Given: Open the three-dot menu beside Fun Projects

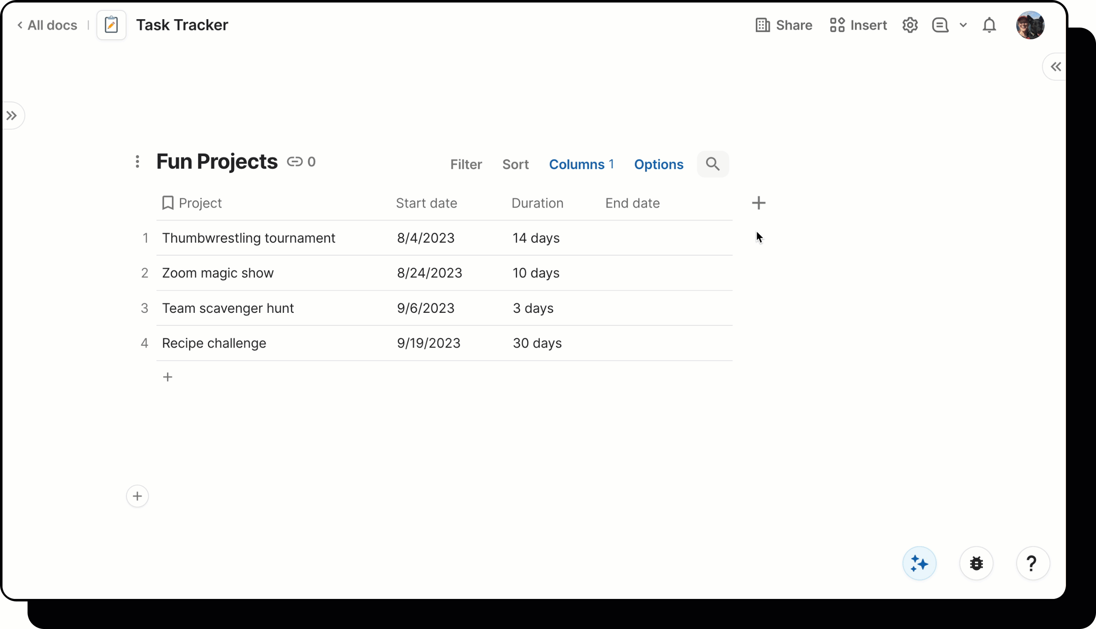Looking at the screenshot, I should coord(137,162).
